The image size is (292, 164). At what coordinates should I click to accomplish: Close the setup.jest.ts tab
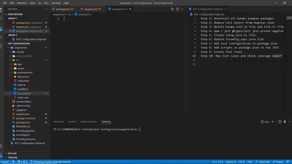pyautogui.click(x=130, y=9)
